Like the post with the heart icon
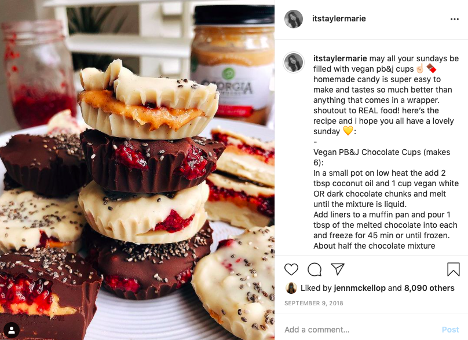 (x=291, y=269)
